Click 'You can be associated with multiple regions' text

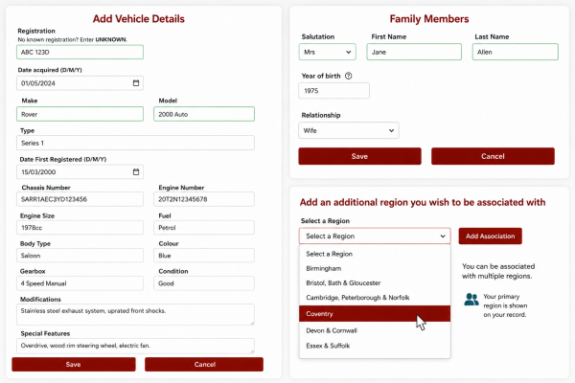[x=498, y=271]
